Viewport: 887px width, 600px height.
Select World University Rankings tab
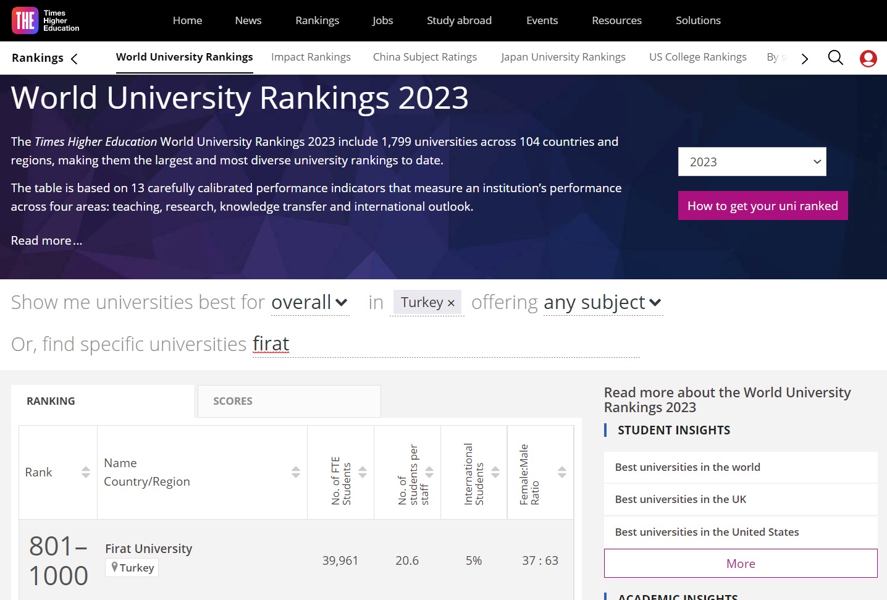[185, 57]
